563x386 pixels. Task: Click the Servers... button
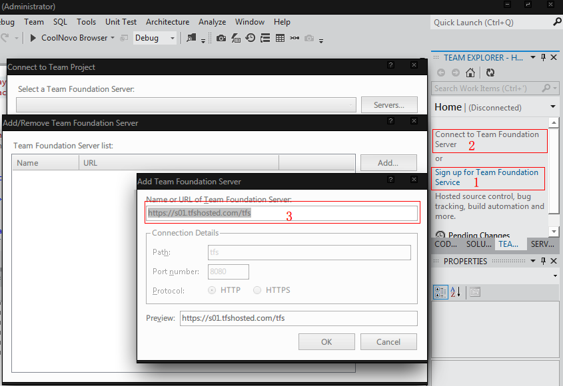click(x=389, y=105)
